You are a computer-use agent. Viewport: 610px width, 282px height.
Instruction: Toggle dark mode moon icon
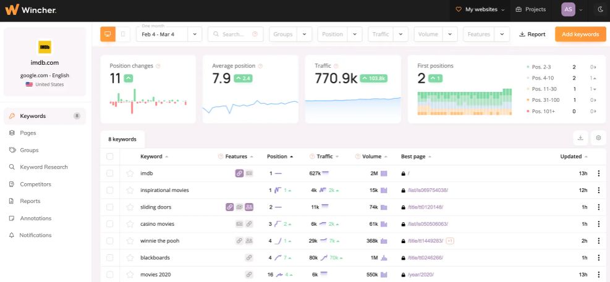[600, 9]
